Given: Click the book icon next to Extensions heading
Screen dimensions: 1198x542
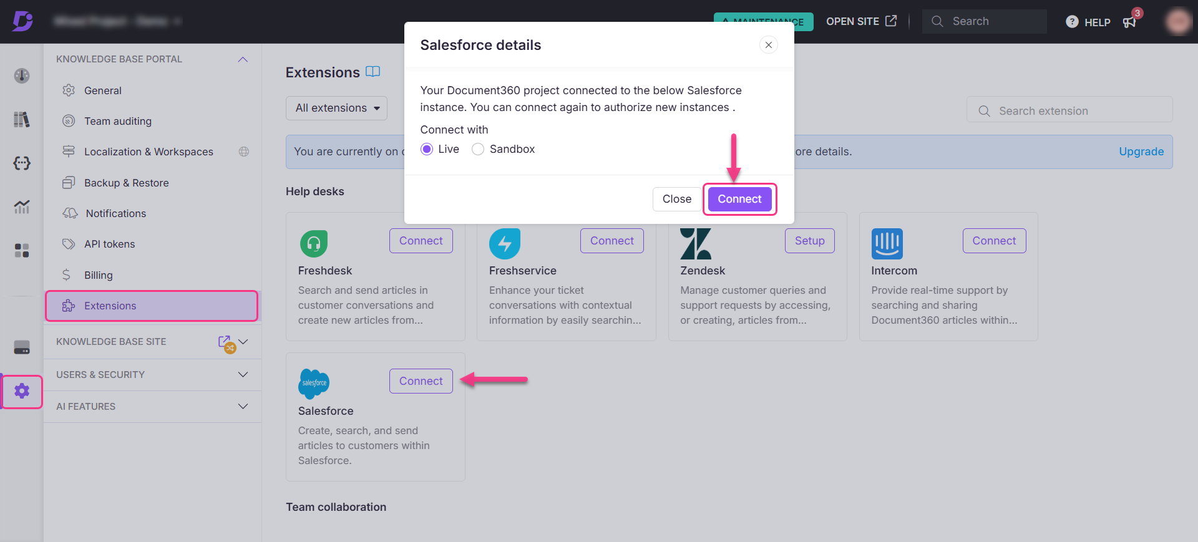Looking at the screenshot, I should tap(373, 72).
